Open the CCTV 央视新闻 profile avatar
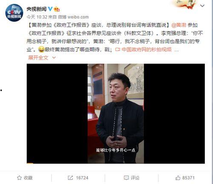The width and height of the screenshot is (213, 184). click(x=14, y=13)
